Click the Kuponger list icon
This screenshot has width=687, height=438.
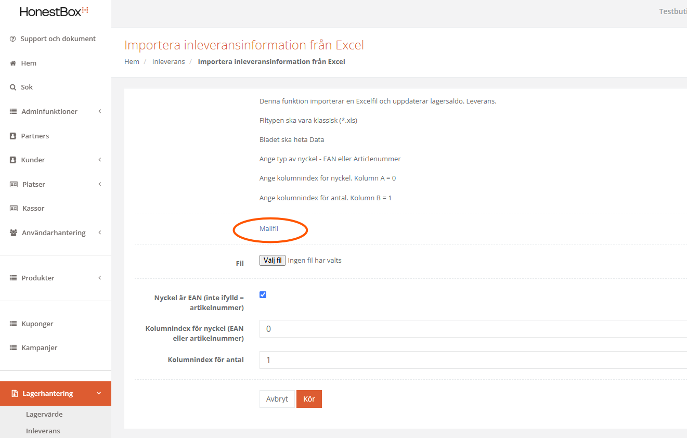(x=14, y=324)
